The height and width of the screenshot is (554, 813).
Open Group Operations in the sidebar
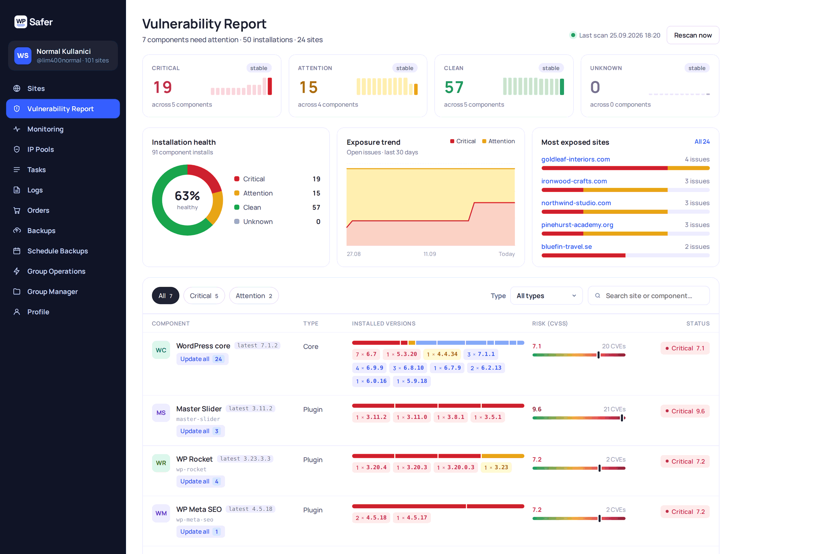63,271
